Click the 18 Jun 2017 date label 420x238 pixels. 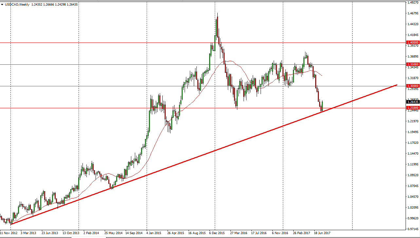click(x=322, y=233)
